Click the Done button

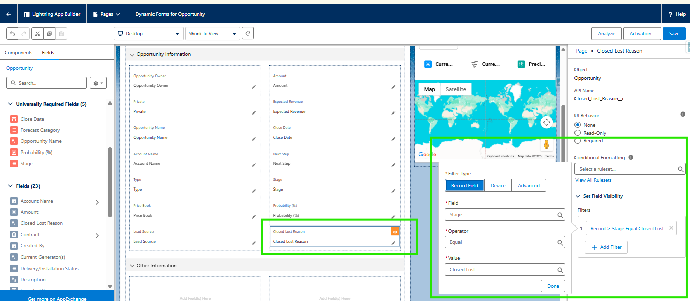(x=553, y=286)
